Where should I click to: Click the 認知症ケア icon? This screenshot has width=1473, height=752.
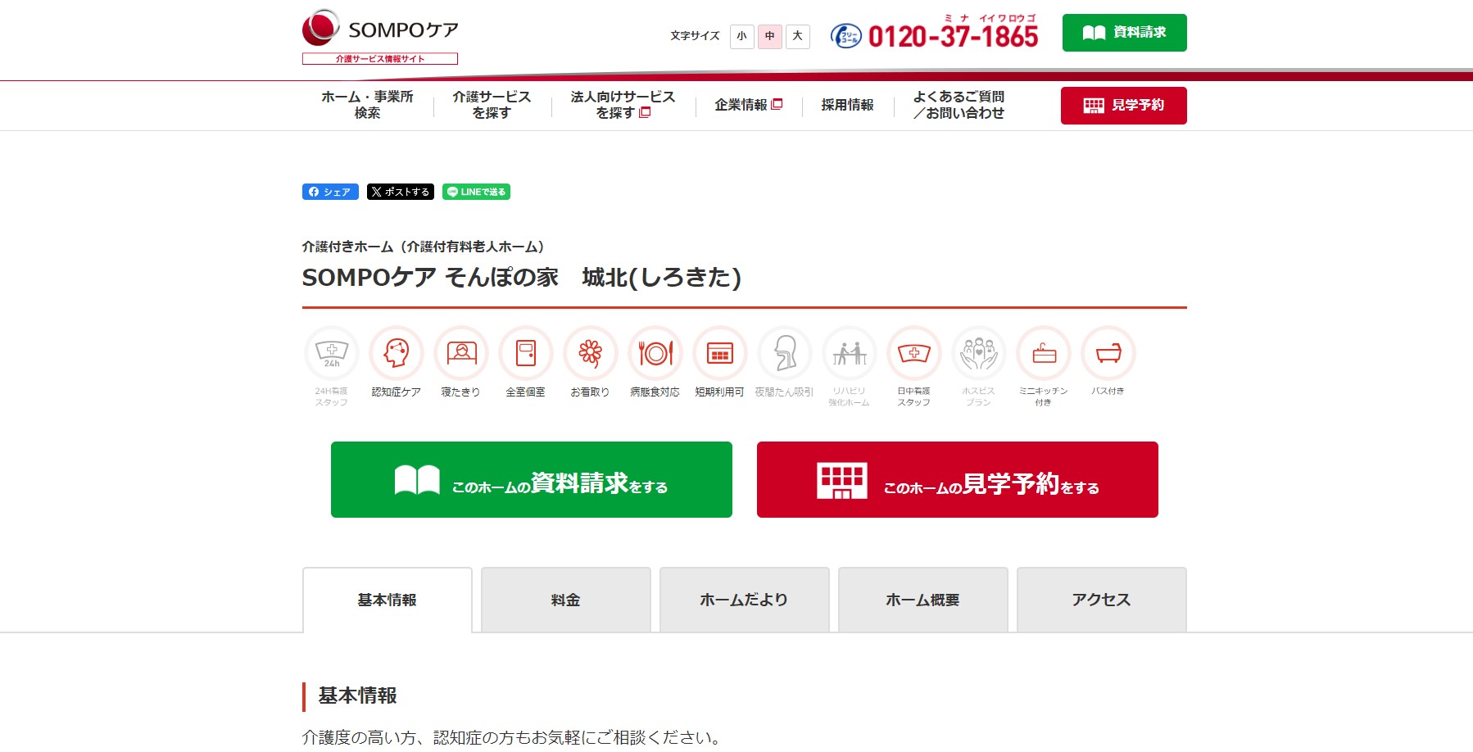[397, 356]
